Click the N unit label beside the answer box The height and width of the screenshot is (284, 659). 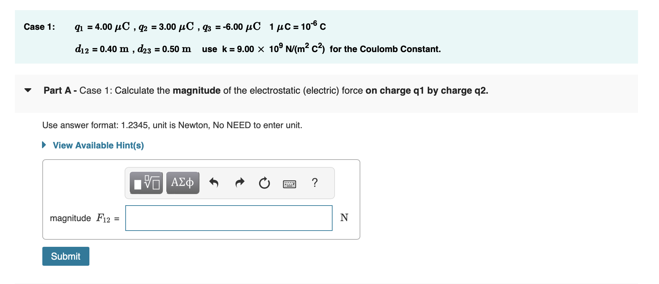click(344, 218)
